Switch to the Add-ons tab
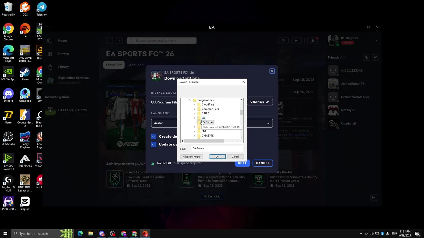The height and width of the screenshot is (238, 424). pos(136,65)
